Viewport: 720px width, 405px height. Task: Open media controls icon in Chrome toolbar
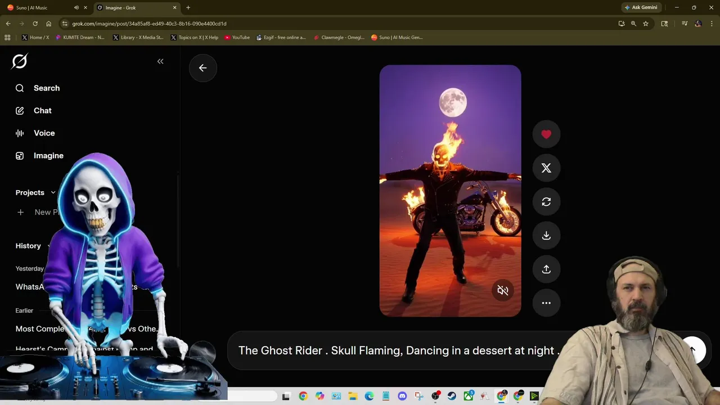685,24
